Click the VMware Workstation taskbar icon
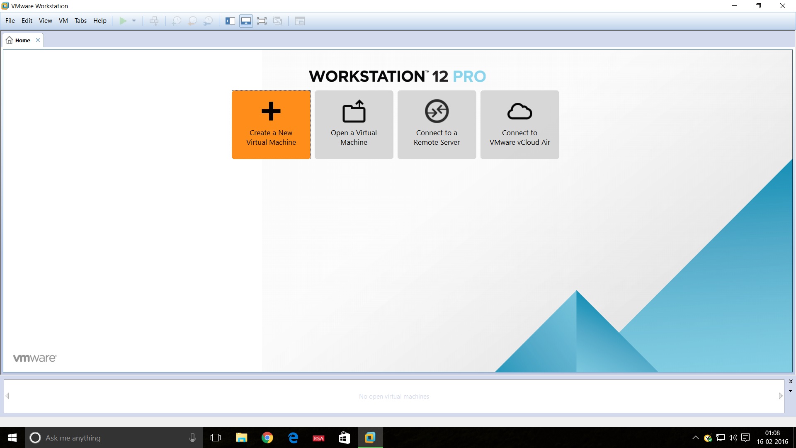 pos(370,438)
